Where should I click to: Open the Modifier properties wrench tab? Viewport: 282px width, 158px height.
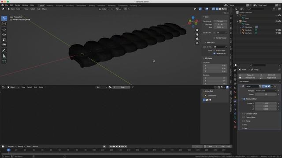click(x=235, y=101)
